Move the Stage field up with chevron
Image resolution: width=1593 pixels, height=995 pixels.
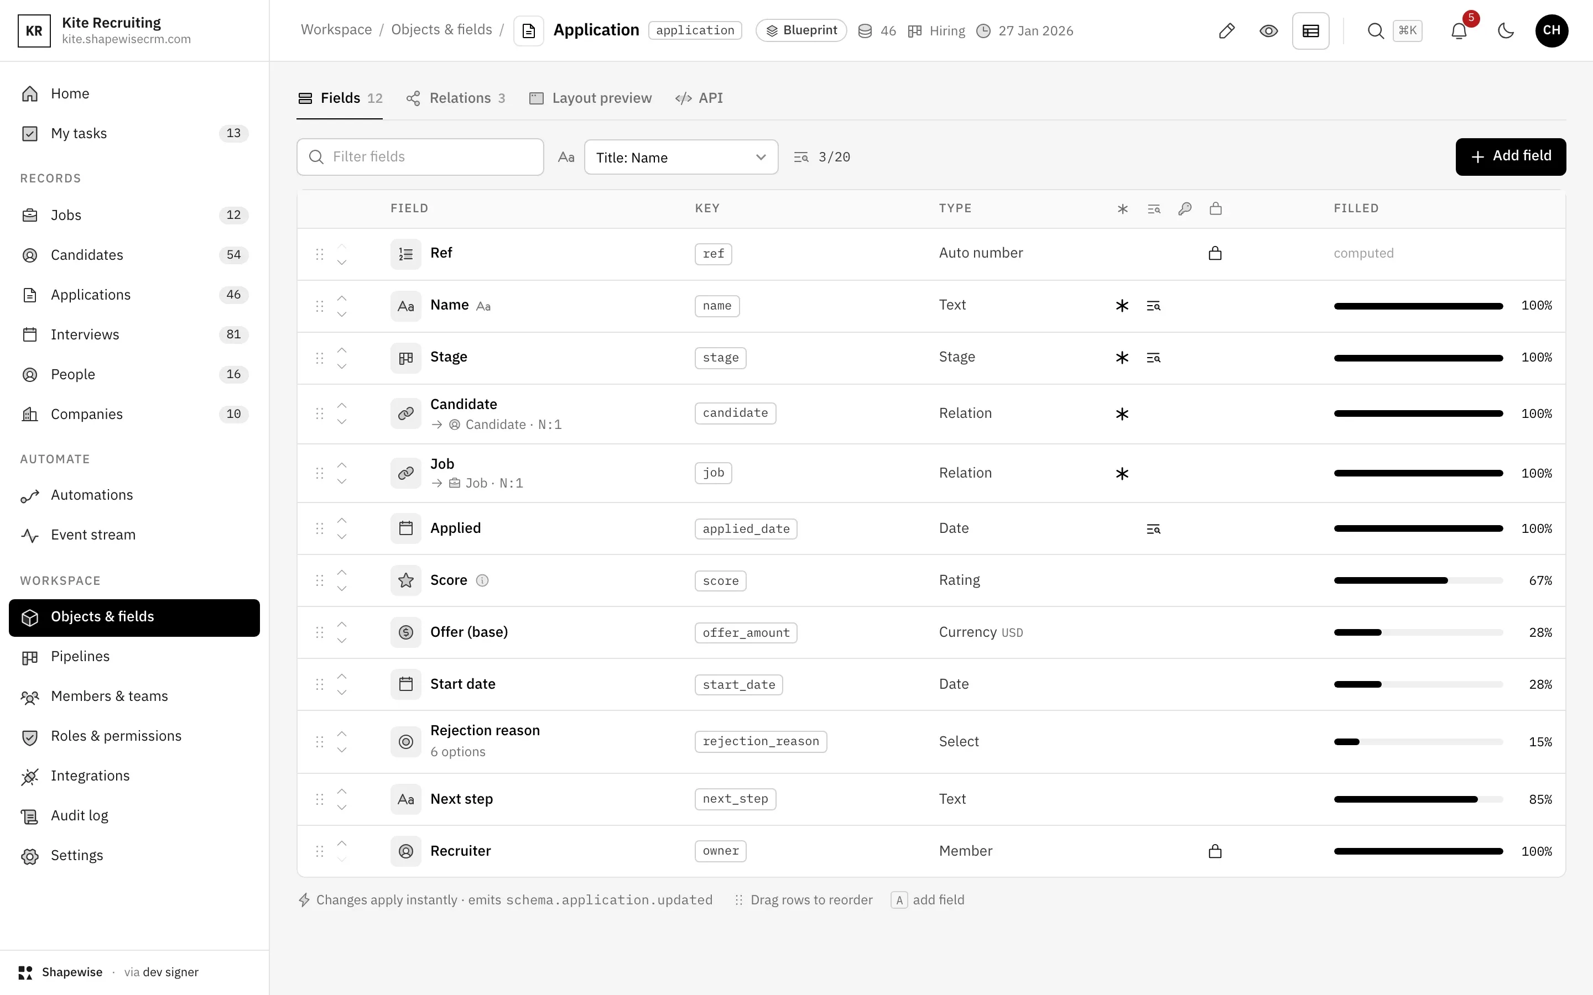[x=342, y=350]
